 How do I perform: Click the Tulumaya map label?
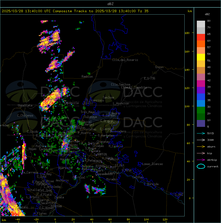[91, 117]
